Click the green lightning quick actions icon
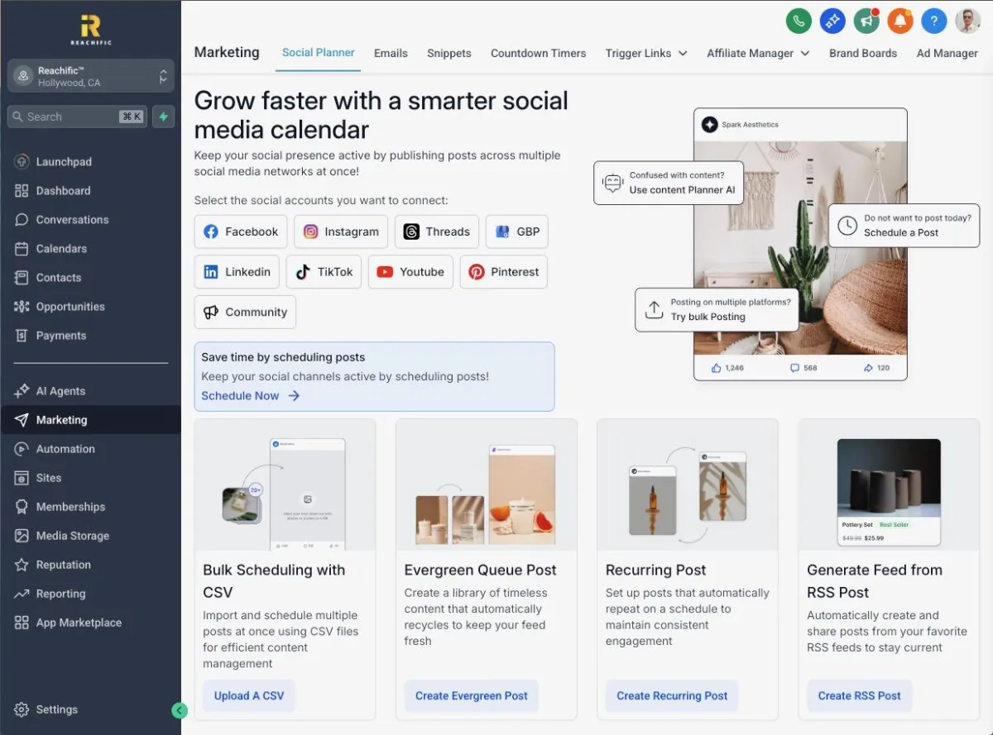 coord(163,117)
